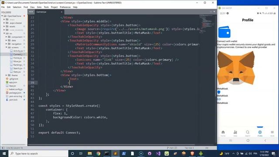Image resolution: width=279 pixels, height=157 pixels.
Task: Tap the Search tab in emulator
Action: tap(248, 133)
